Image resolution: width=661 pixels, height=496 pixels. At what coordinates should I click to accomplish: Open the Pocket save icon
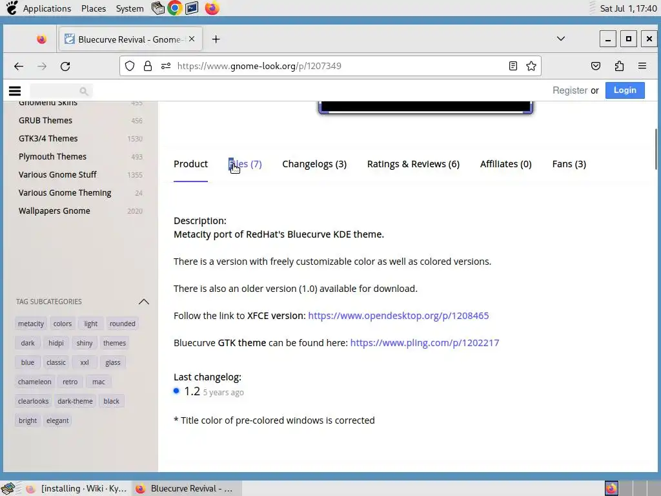tap(596, 66)
